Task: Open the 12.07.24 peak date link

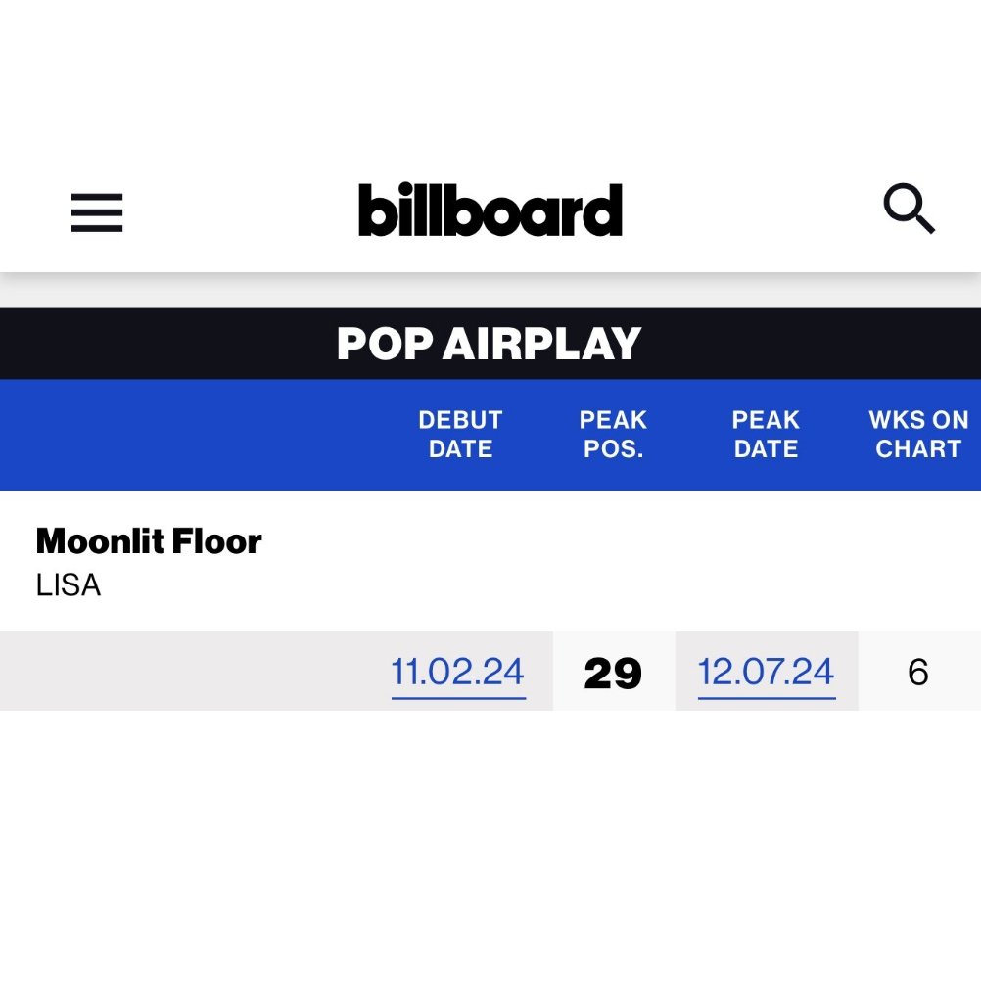Action: (767, 673)
